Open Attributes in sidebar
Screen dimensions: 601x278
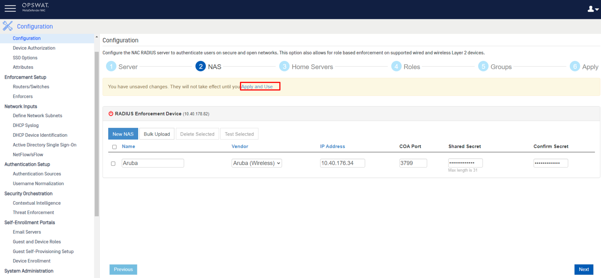click(x=23, y=67)
